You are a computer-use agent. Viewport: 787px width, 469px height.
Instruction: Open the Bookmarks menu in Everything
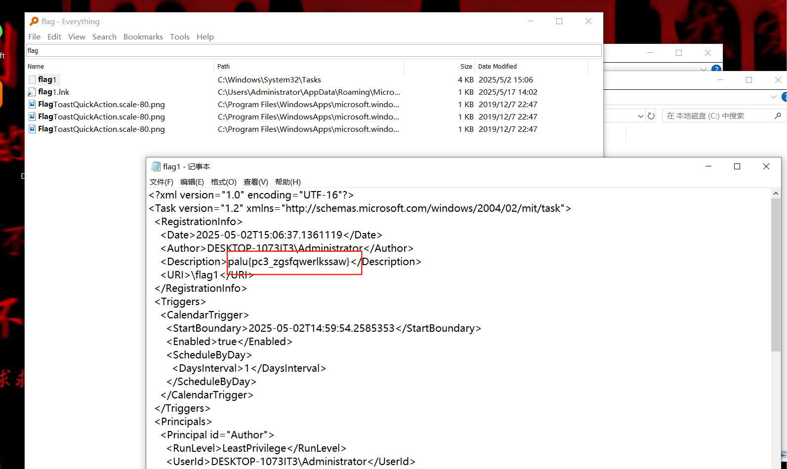(x=143, y=37)
